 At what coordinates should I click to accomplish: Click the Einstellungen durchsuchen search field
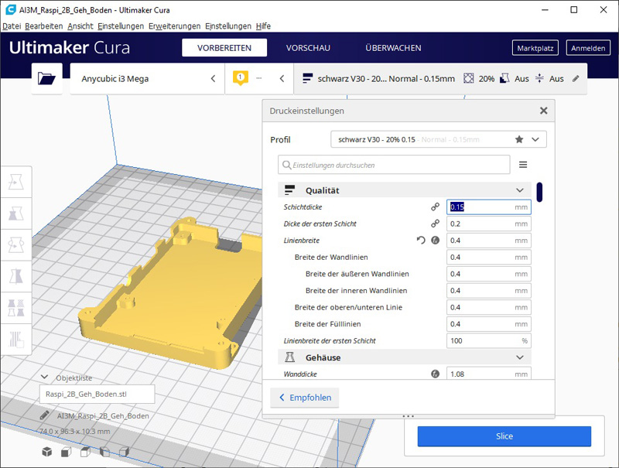[394, 165]
